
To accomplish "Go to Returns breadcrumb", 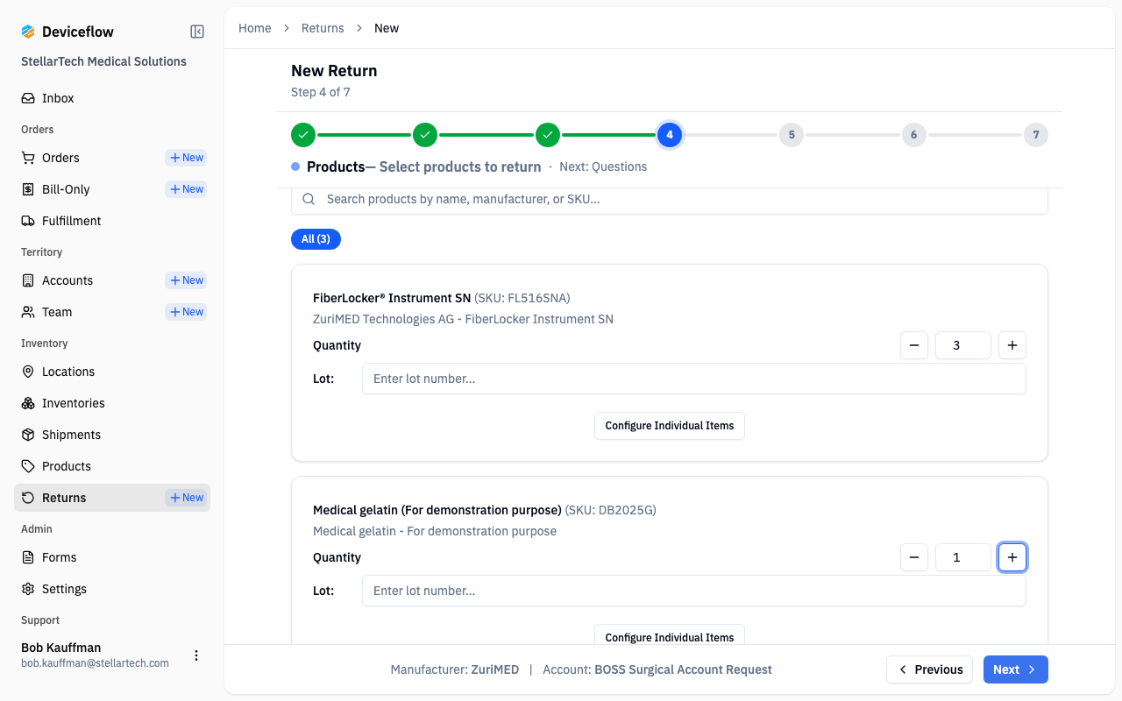I will click(x=323, y=28).
